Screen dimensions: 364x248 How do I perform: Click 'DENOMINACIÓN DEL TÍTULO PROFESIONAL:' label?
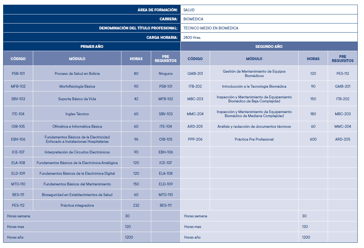pos(138,28)
